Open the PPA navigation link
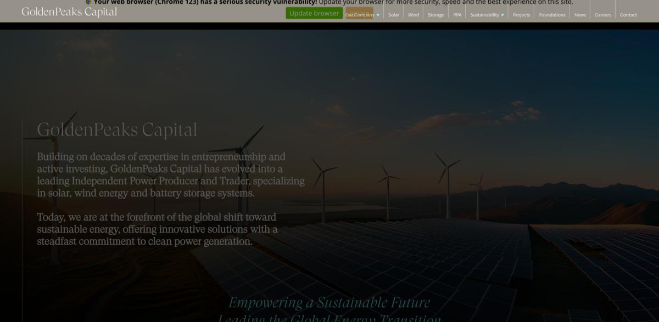Screen dimensions: 659x322 [457, 15]
